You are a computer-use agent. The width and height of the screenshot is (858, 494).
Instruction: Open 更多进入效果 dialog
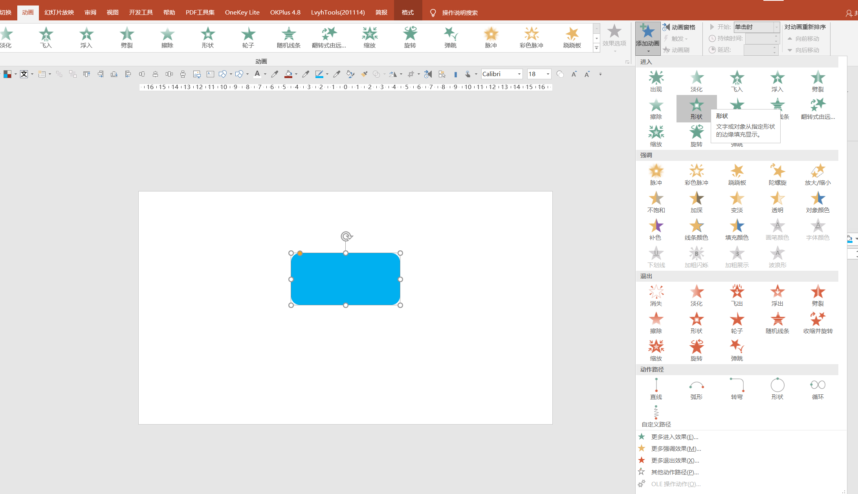(675, 437)
